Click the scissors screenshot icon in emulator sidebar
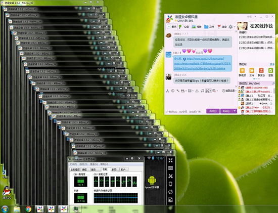Image resolution: width=278 pixels, height=213 pixels. tap(170, 176)
